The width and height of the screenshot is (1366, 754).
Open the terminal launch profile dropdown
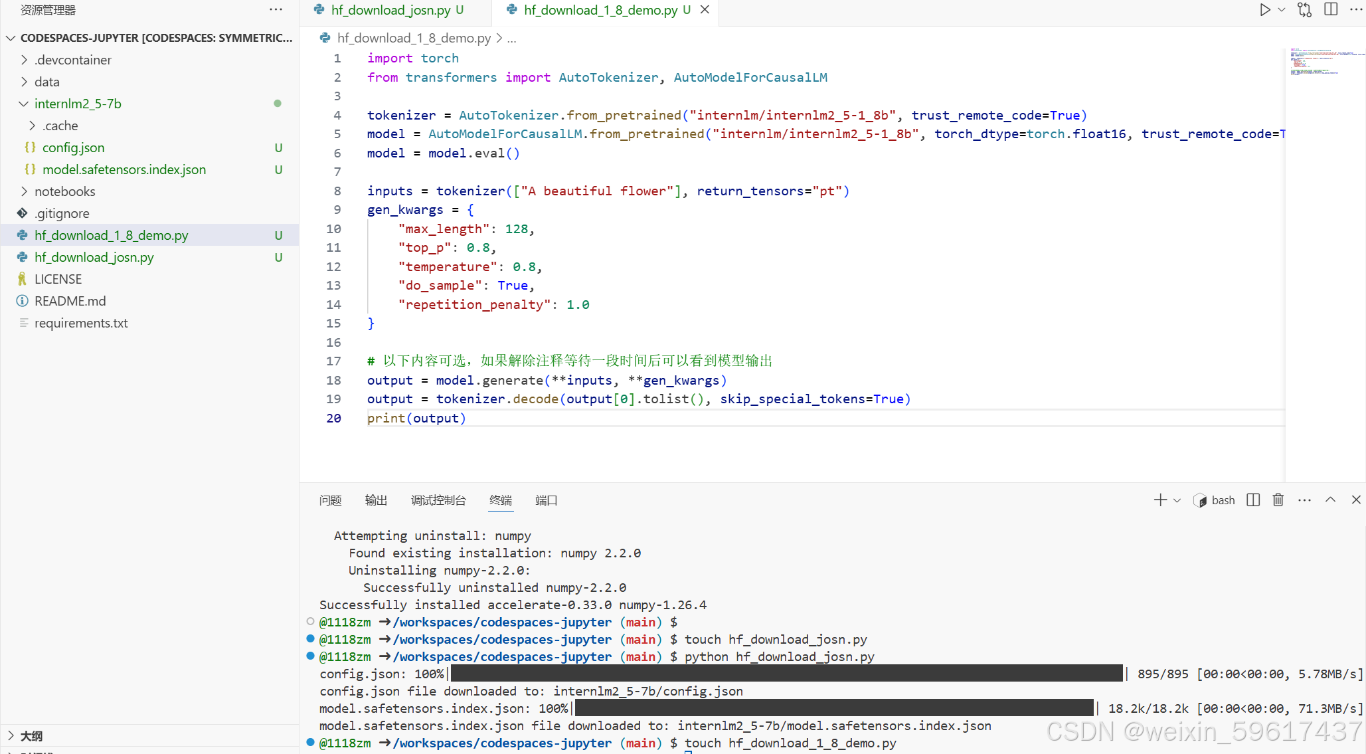[x=1177, y=500]
